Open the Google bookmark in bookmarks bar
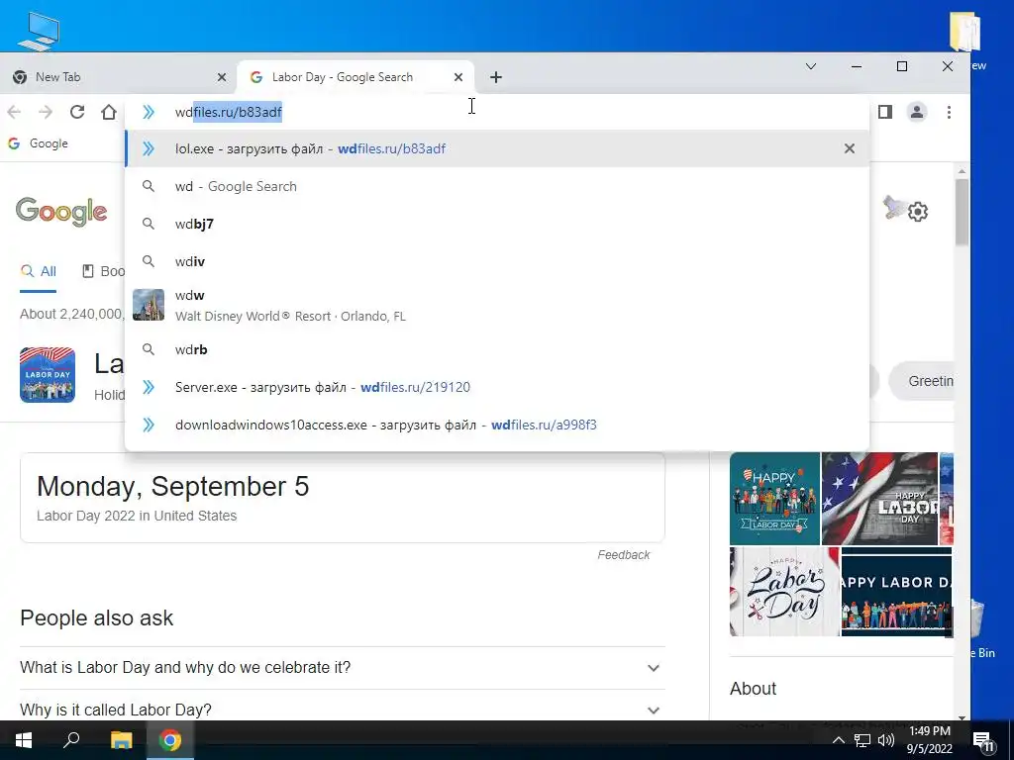The height and width of the screenshot is (760, 1014). (38, 143)
